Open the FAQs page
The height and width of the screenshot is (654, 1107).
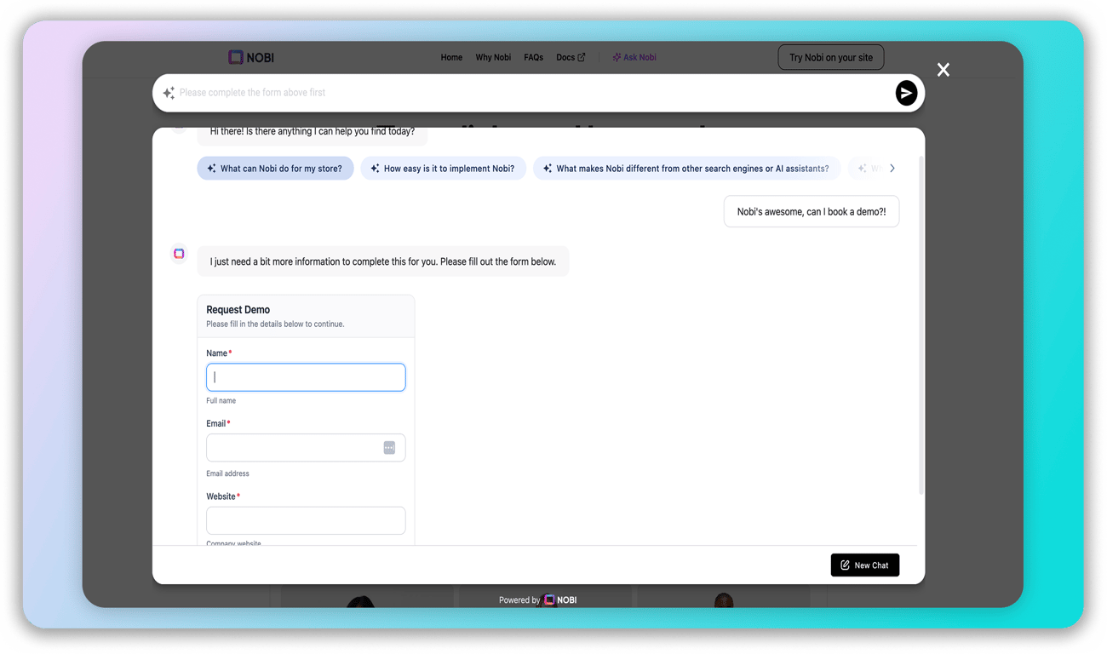point(534,57)
